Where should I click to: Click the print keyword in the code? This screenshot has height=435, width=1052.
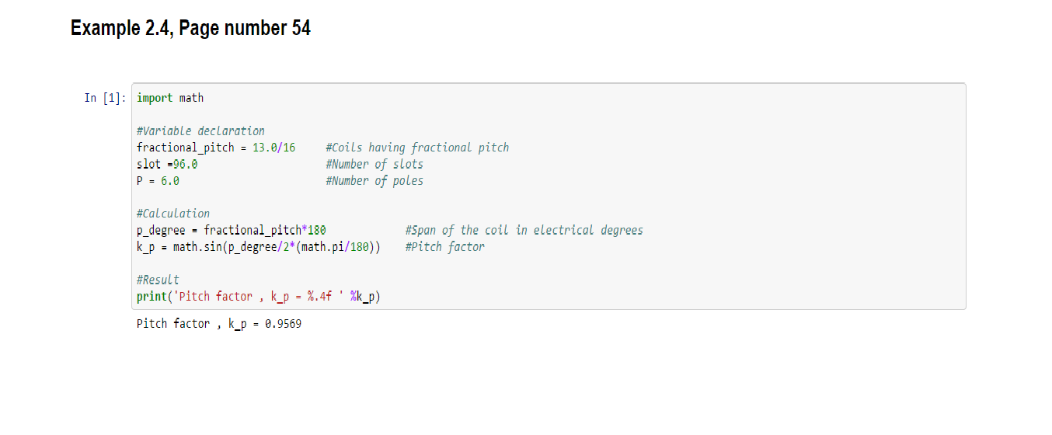(152, 297)
